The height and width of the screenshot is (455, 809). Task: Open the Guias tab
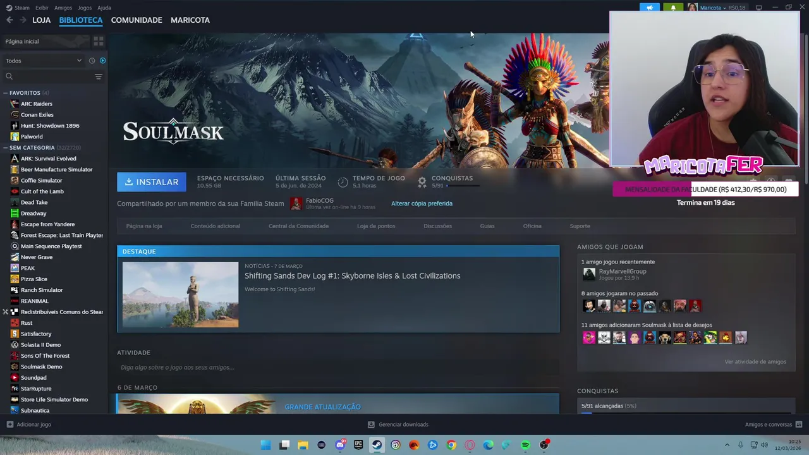coord(487,226)
